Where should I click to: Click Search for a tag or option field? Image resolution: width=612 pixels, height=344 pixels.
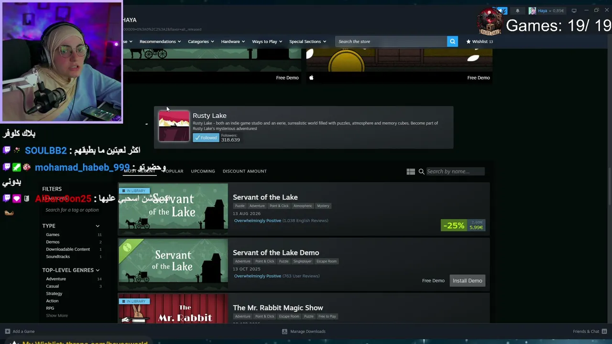pyautogui.click(x=72, y=210)
